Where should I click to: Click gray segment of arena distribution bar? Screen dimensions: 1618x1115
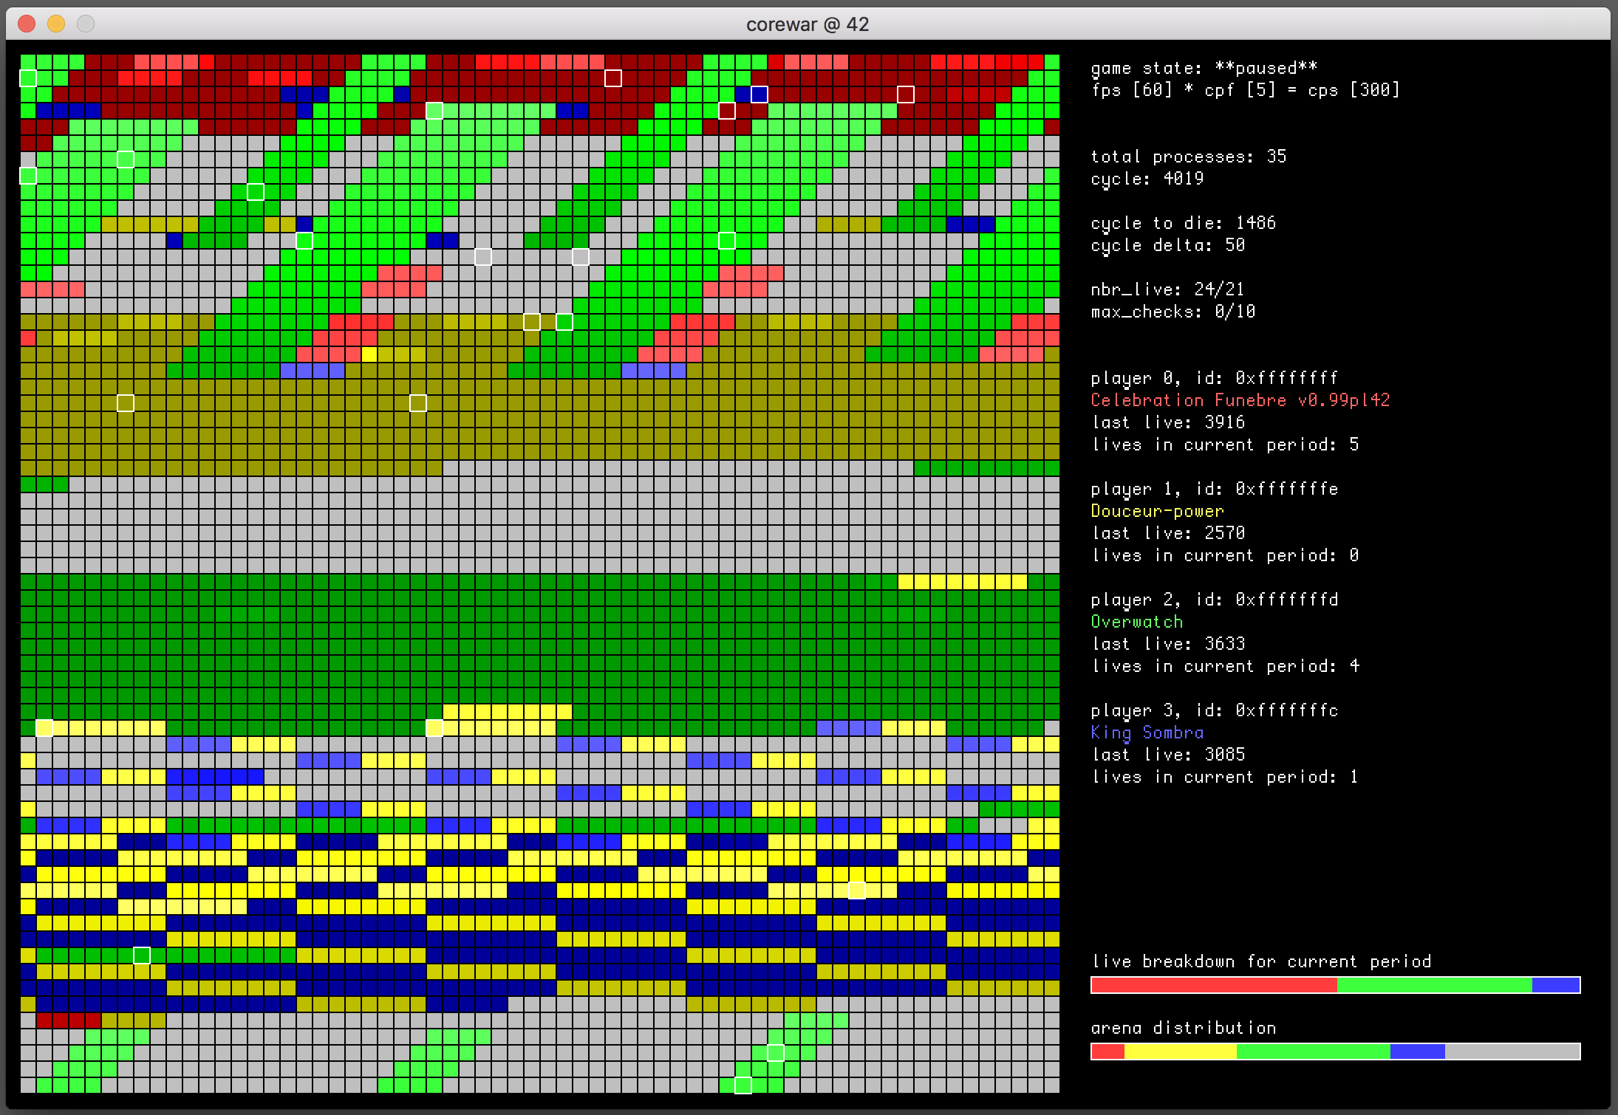click(x=1512, y=1051)
